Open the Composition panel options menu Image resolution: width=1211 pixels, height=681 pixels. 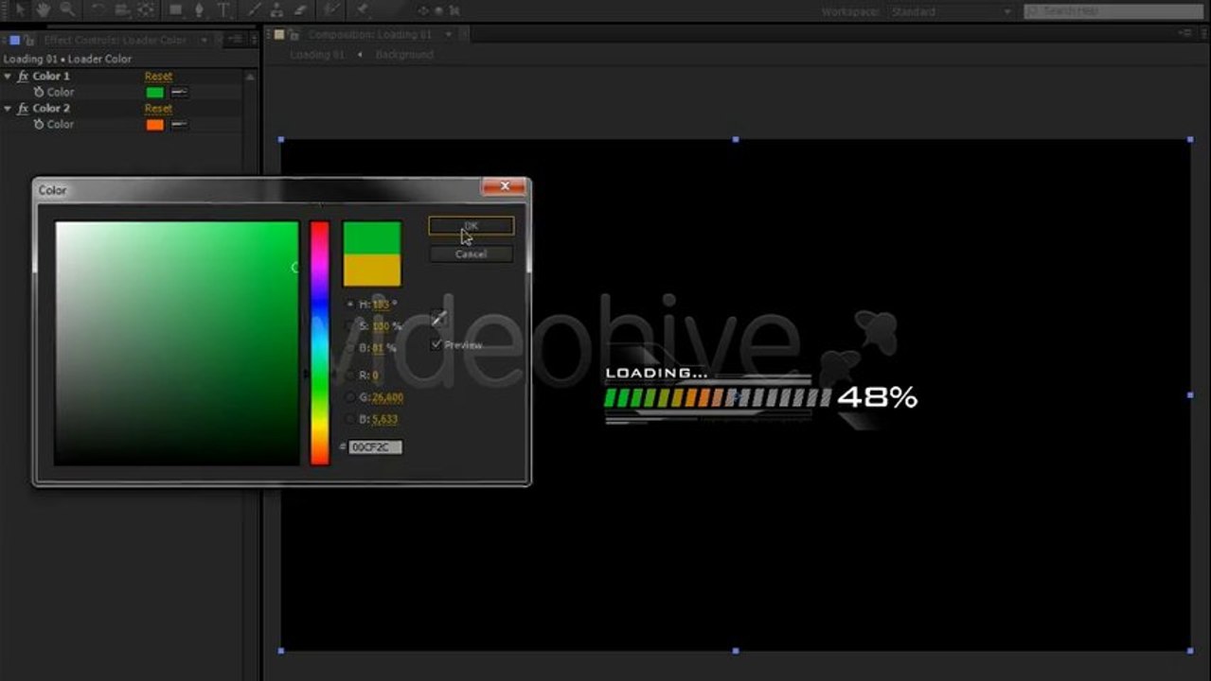pos(1185,33)
